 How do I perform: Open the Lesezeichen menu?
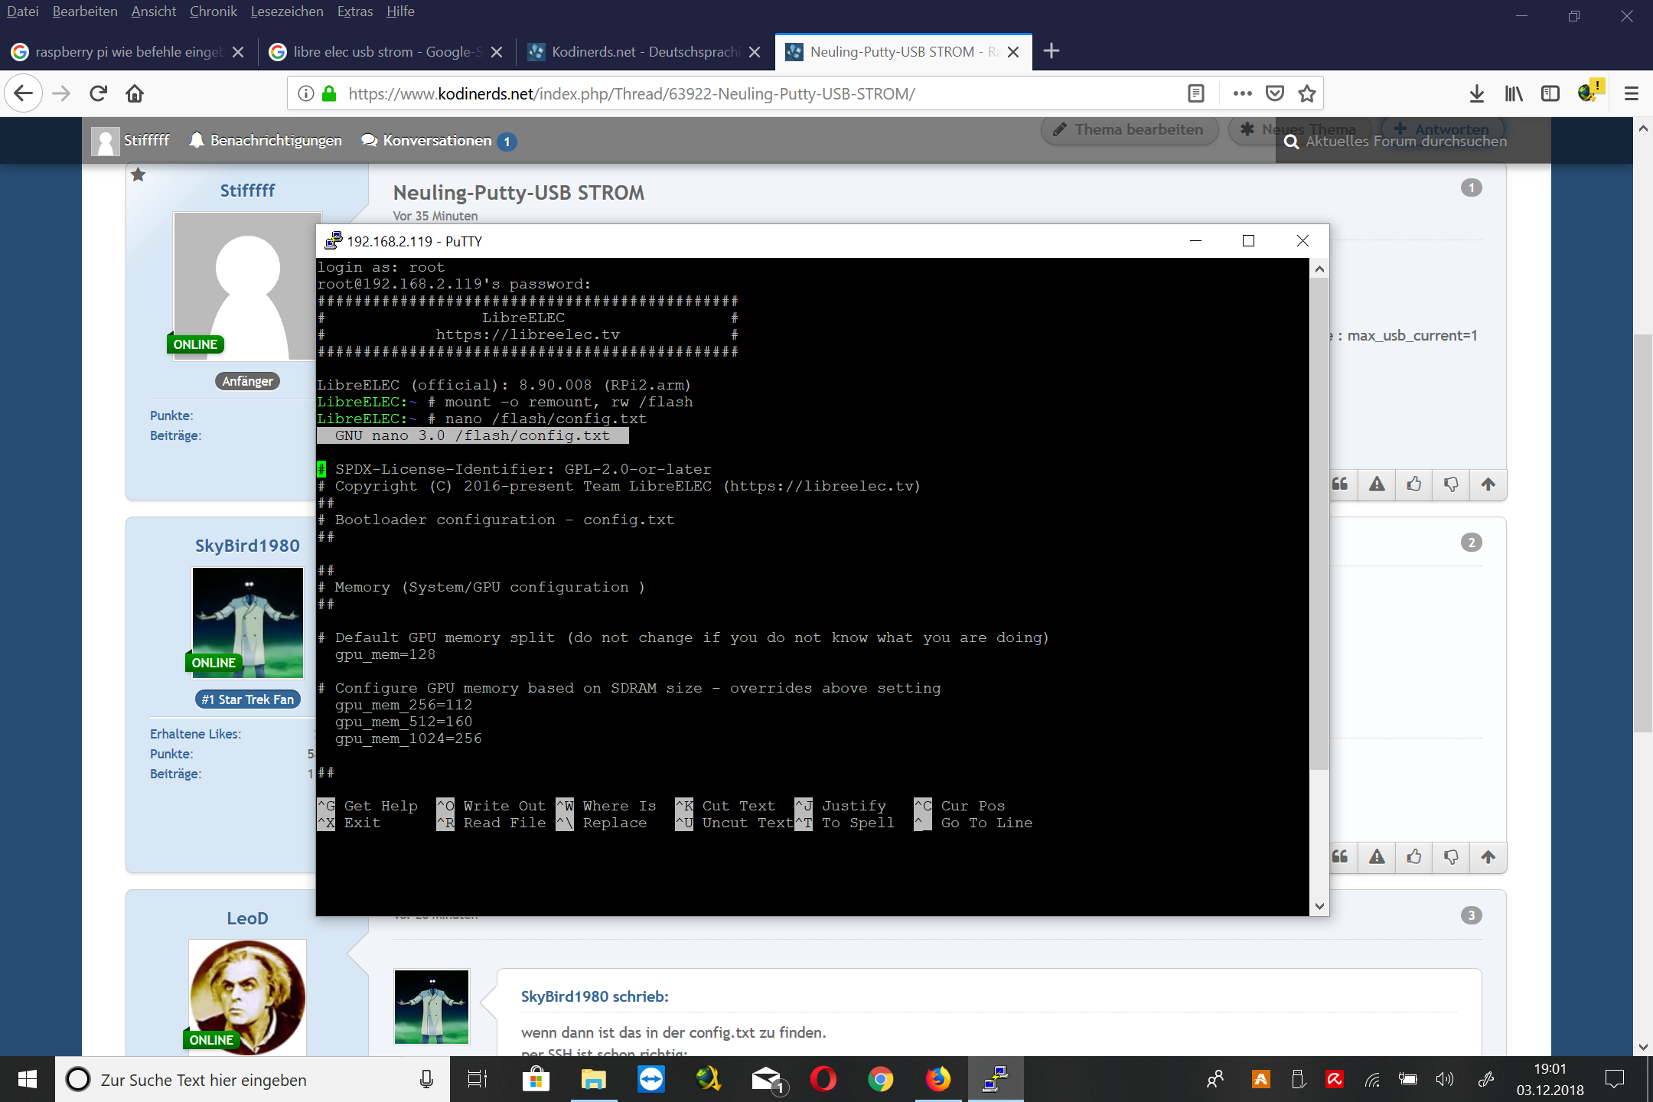pos(287,11)
